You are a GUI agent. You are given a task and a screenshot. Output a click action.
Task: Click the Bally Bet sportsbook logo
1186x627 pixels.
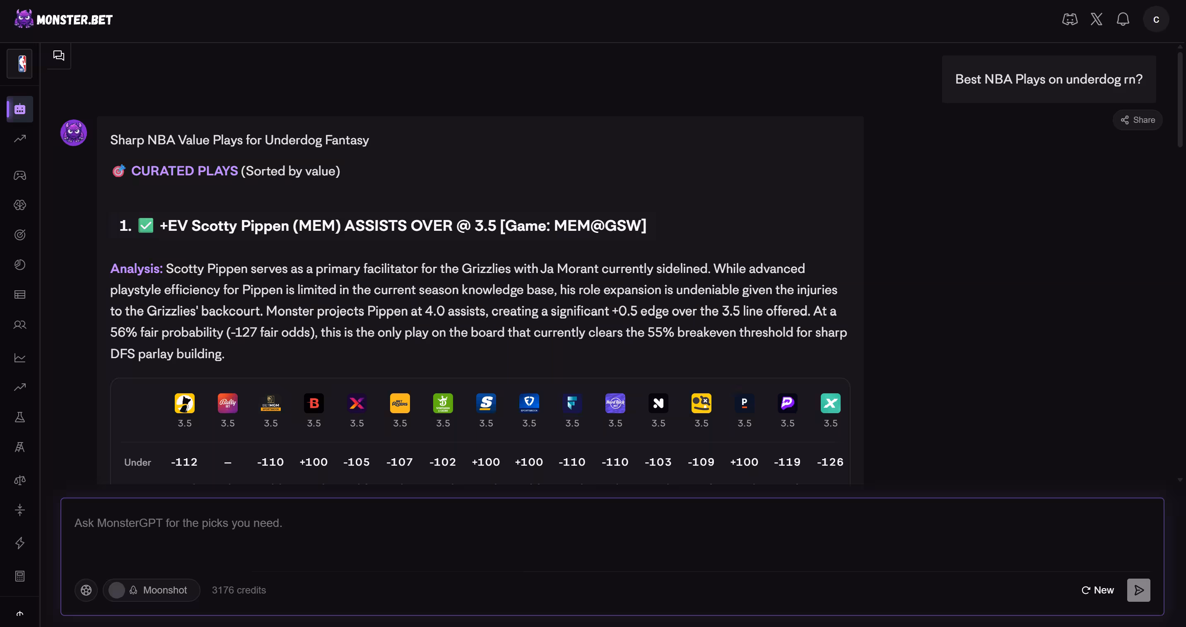(x=228, y=403)
